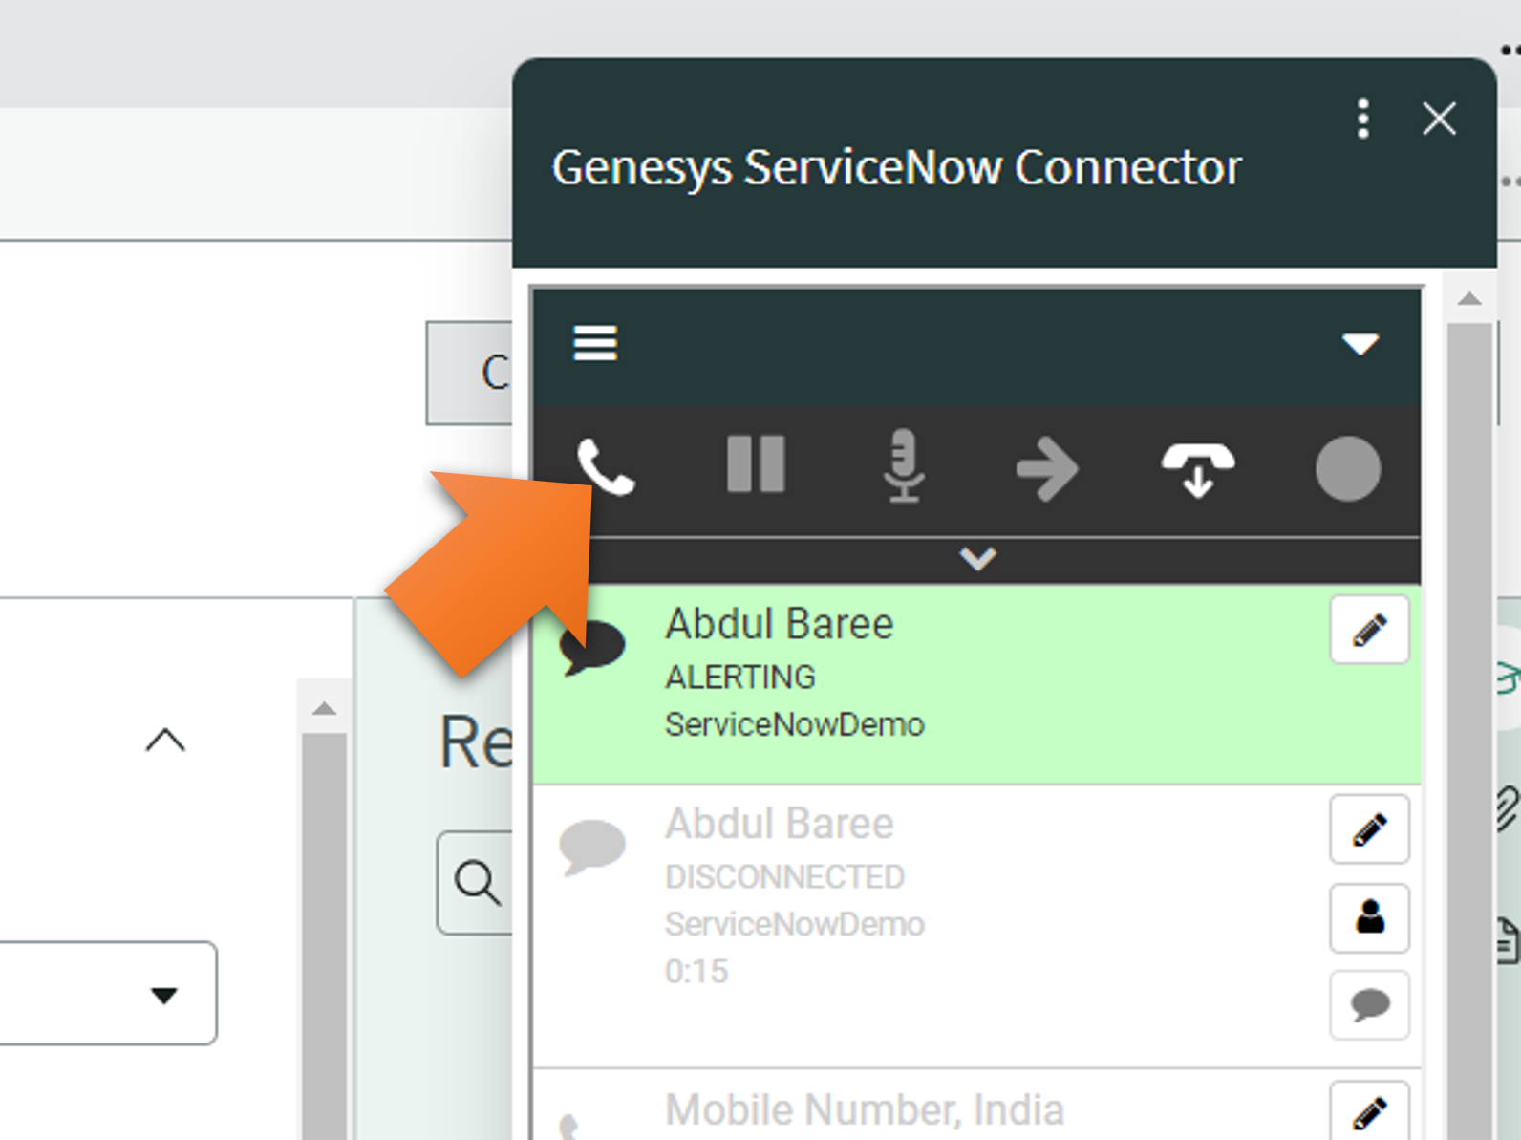Open chat transcript of disconnected Abdul Baree
1521x1140 pixels.
click(1369, 1004)
